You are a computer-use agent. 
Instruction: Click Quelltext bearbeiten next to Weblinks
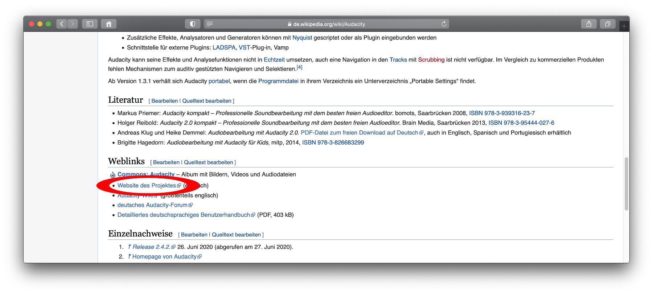(208, 162)
